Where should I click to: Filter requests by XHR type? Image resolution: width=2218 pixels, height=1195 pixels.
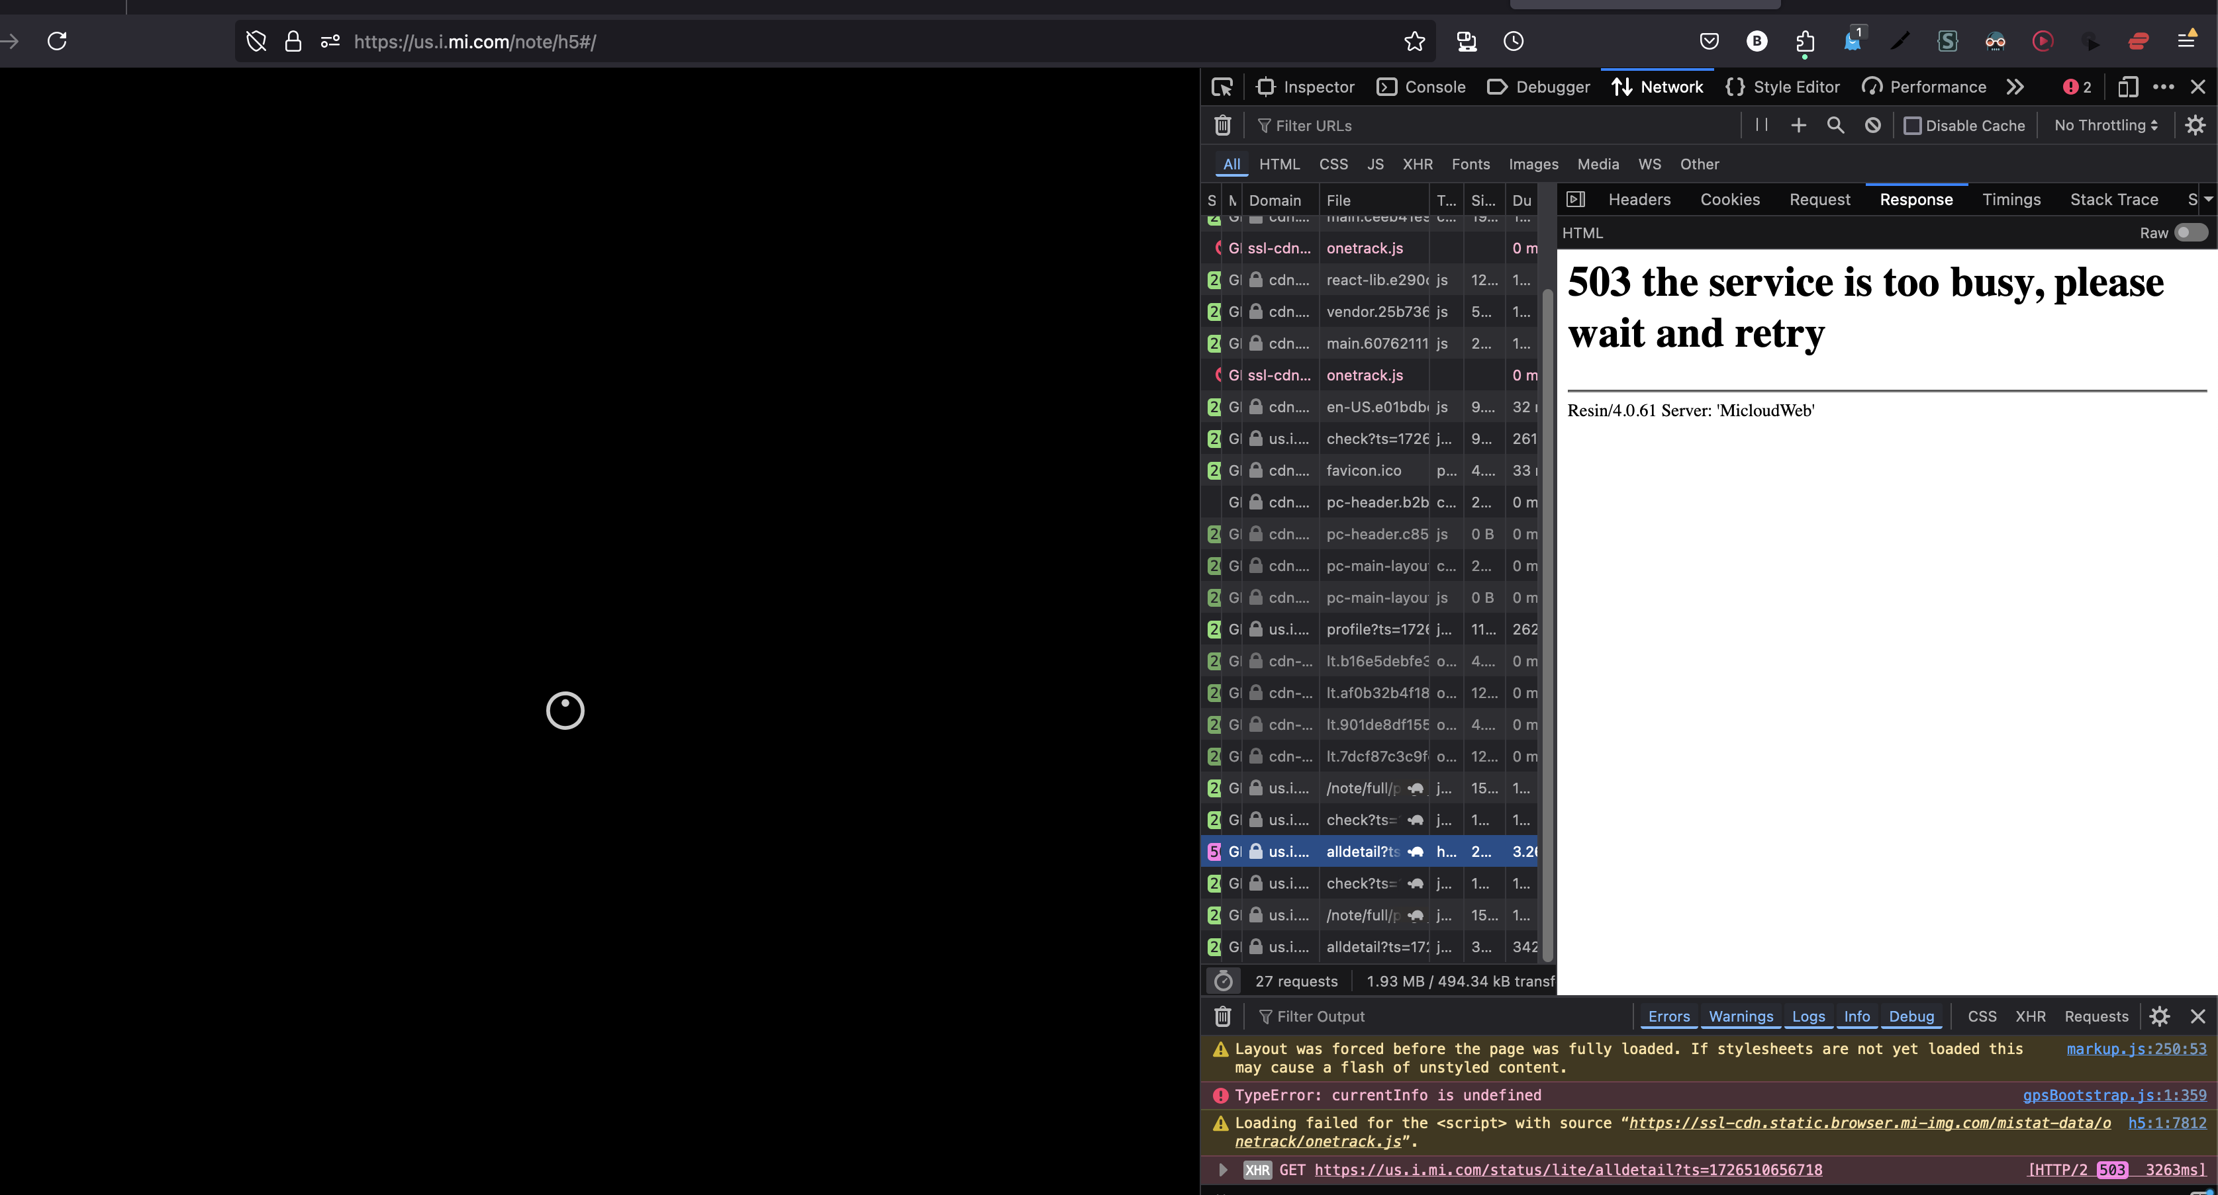(x=1418, y=164)
